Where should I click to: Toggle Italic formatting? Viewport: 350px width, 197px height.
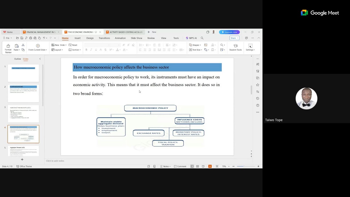[91, 50]
